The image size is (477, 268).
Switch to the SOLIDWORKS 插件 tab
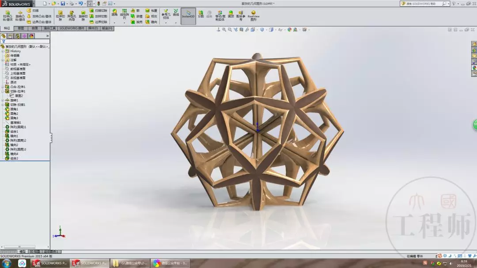[72, 28]
